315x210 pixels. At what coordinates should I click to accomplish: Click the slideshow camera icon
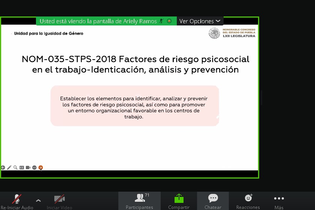(x=28, y=168)
